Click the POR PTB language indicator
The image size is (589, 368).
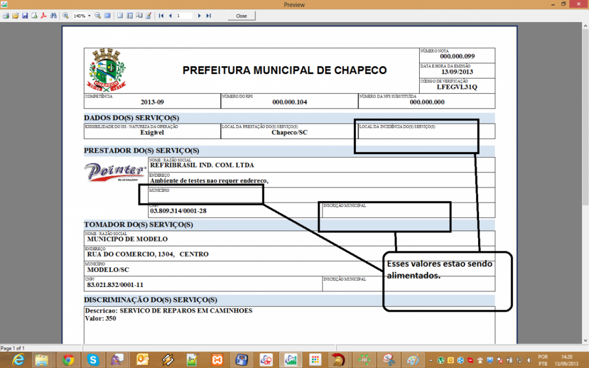[543, 361]
